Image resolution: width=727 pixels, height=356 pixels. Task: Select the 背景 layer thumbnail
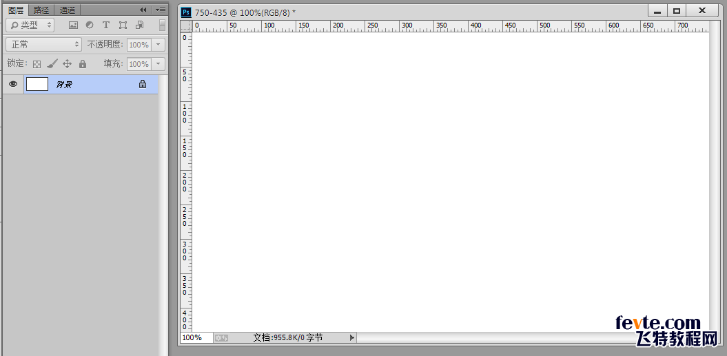point(37,84)
